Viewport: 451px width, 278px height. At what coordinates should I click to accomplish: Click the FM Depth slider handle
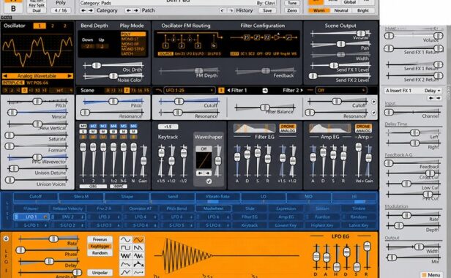click(x=198, y=71)
